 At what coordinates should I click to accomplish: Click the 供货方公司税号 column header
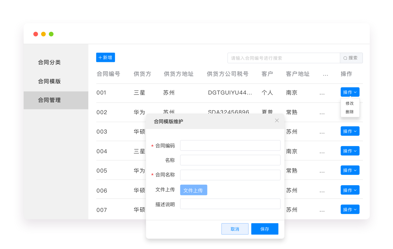pyautogui.click(x=228, y=74)
